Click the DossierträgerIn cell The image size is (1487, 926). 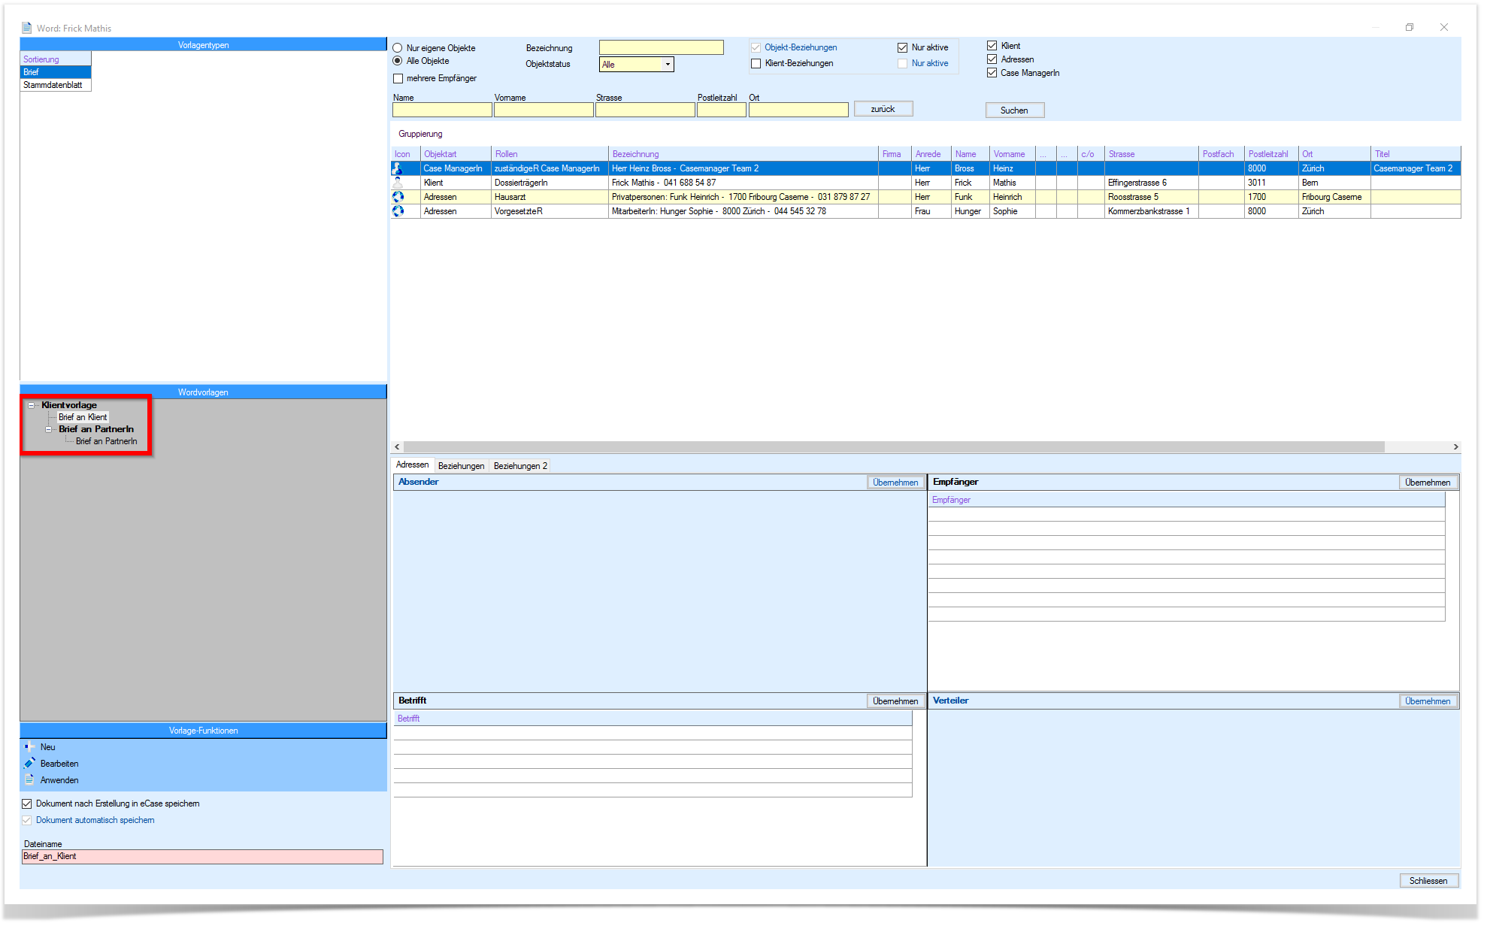[x=550, y=183]
